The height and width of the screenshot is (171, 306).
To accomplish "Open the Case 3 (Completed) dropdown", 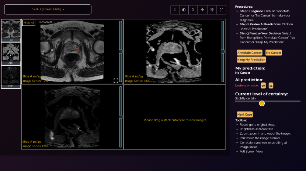I will tap(48, 10).
